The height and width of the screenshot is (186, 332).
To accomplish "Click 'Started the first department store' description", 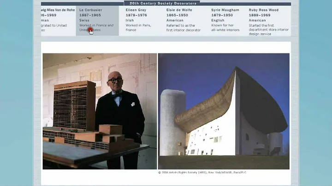I will pyautogui.click(x=269, y=29).
